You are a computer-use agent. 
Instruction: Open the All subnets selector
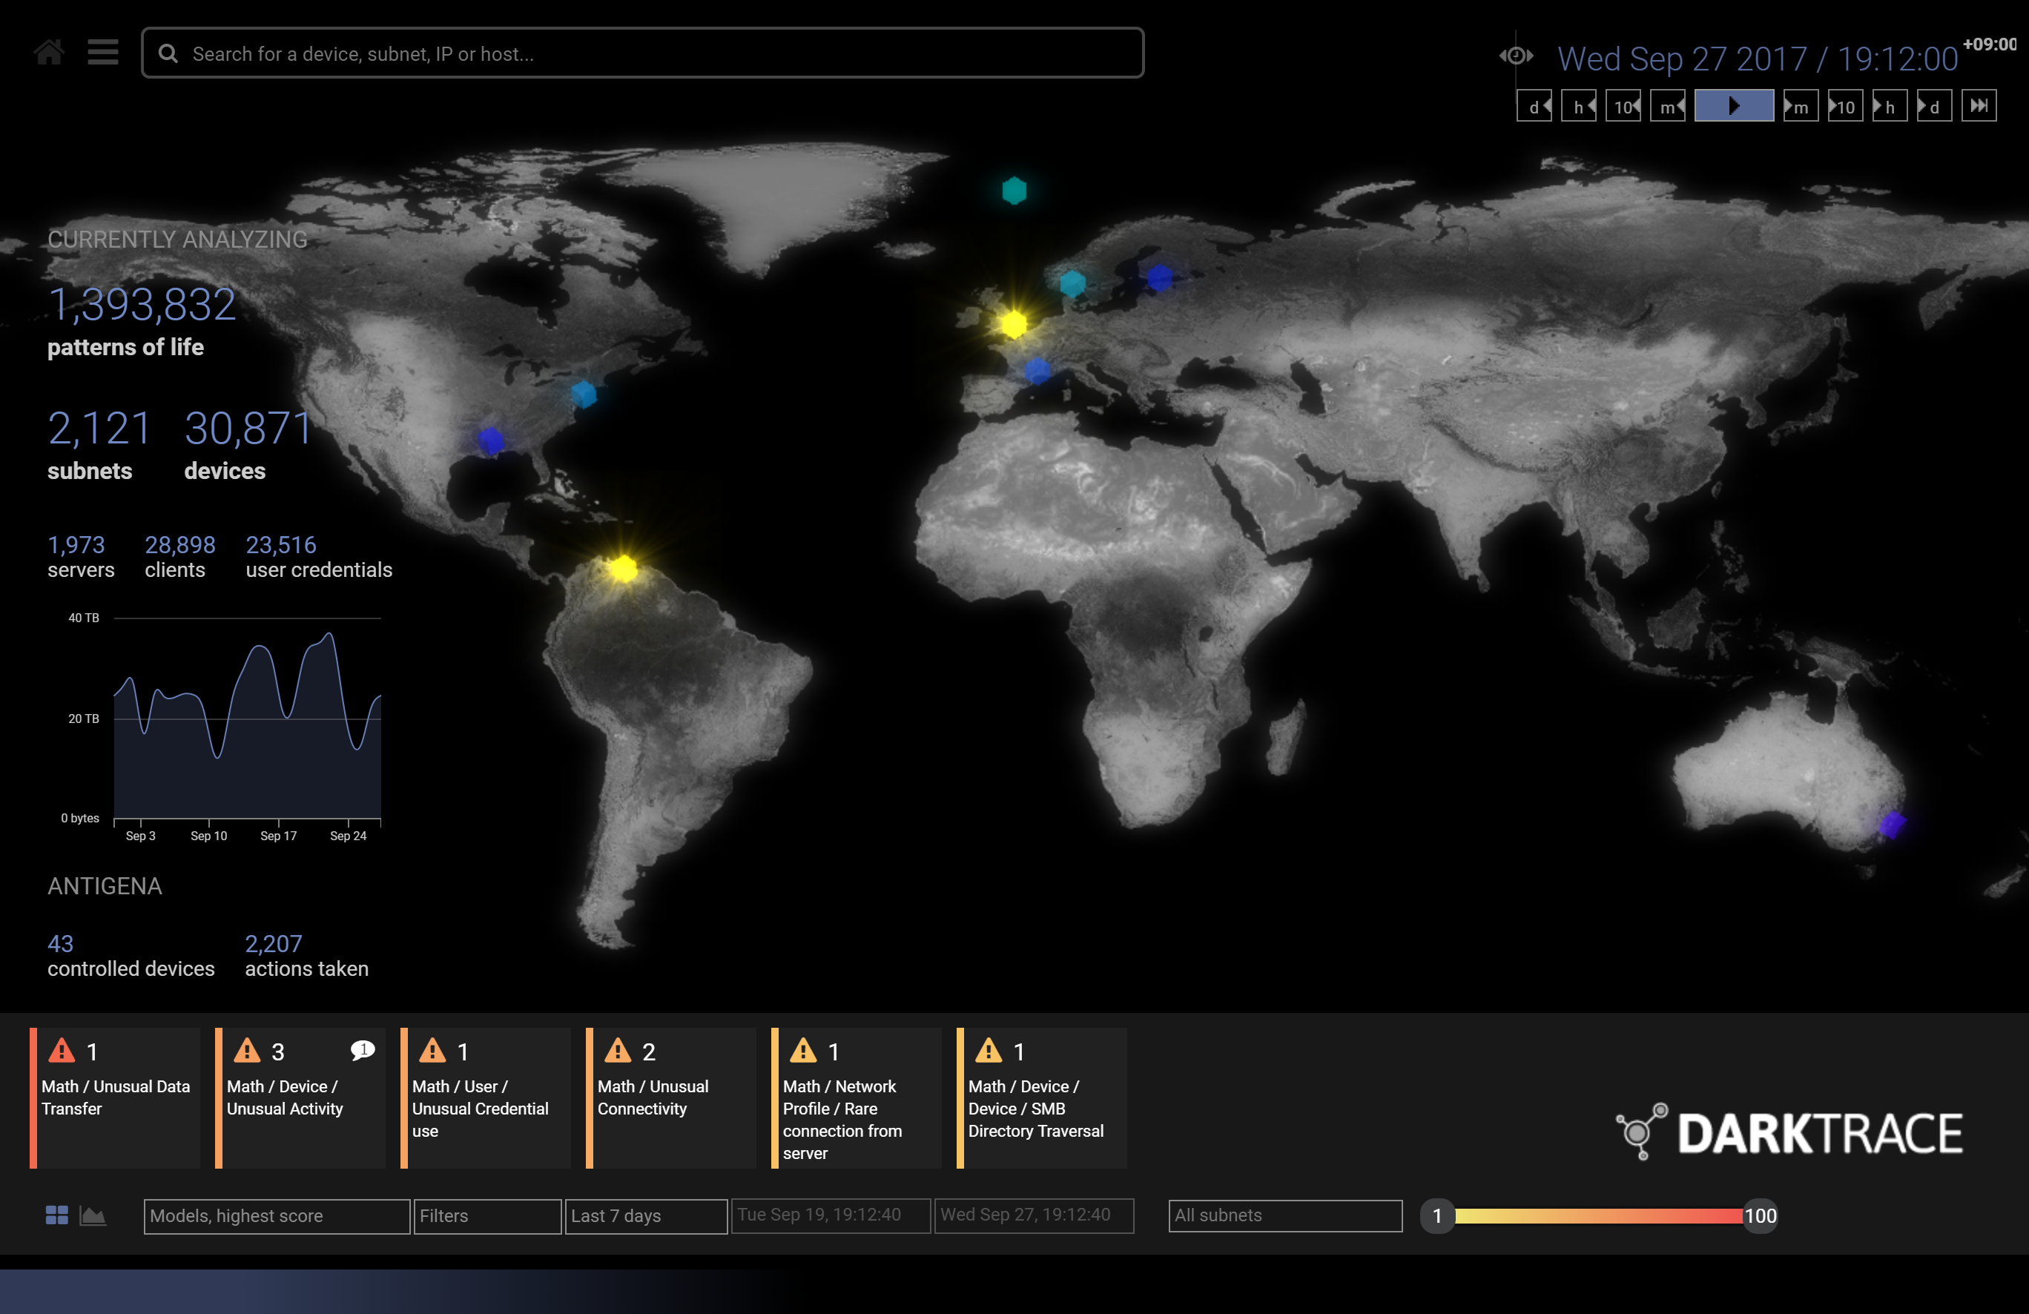[1284, 1216]
